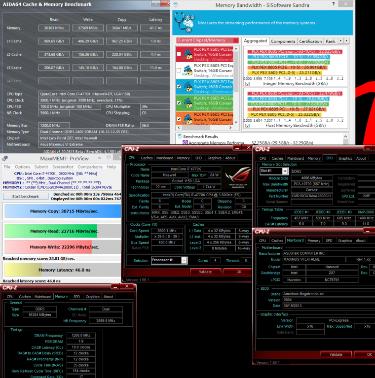The width and height of the screenshot is (375, 378).
Task: Uncheck the green PLX PEX 8605 entry
Action: (x=179, y=103)
